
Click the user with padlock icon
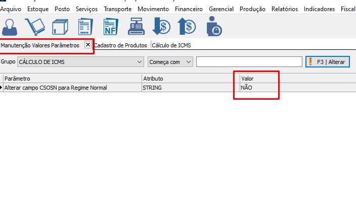214,27
